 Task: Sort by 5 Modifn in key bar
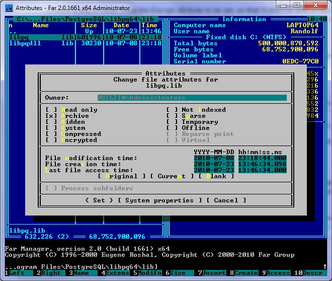click(147, 273)
